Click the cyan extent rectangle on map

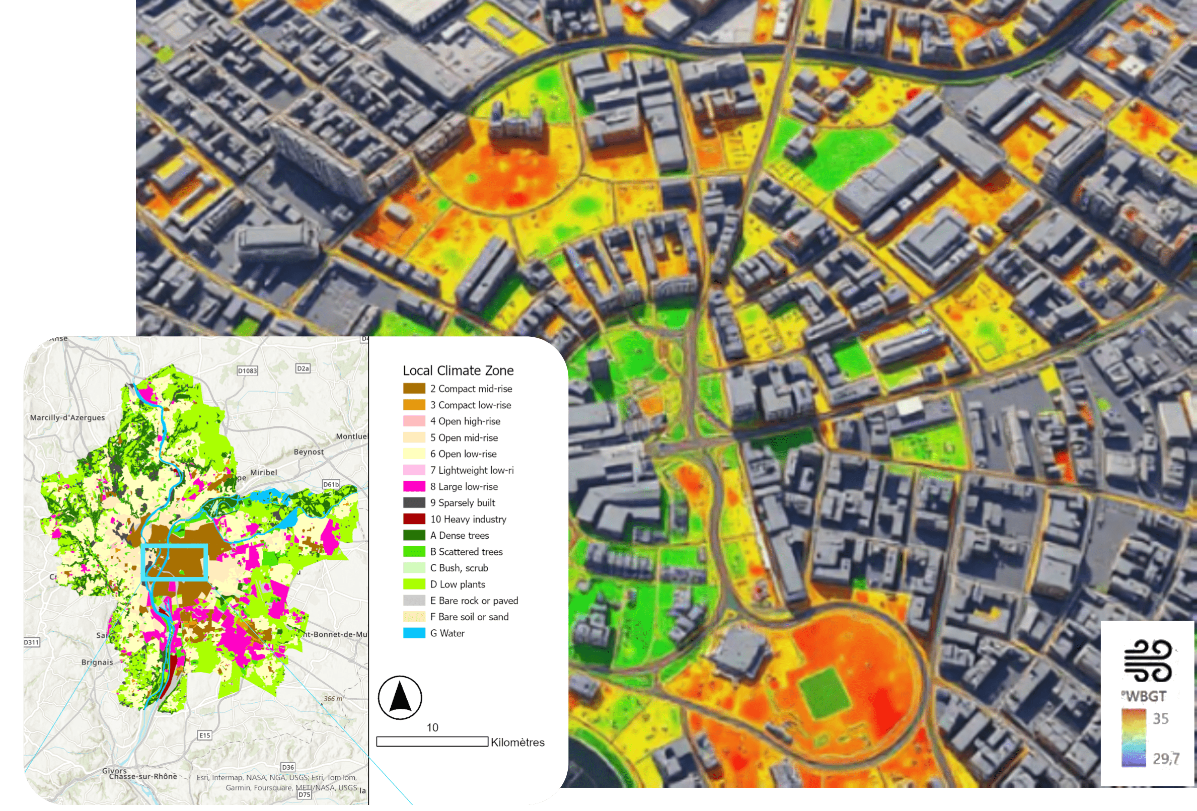pos(175,545)
